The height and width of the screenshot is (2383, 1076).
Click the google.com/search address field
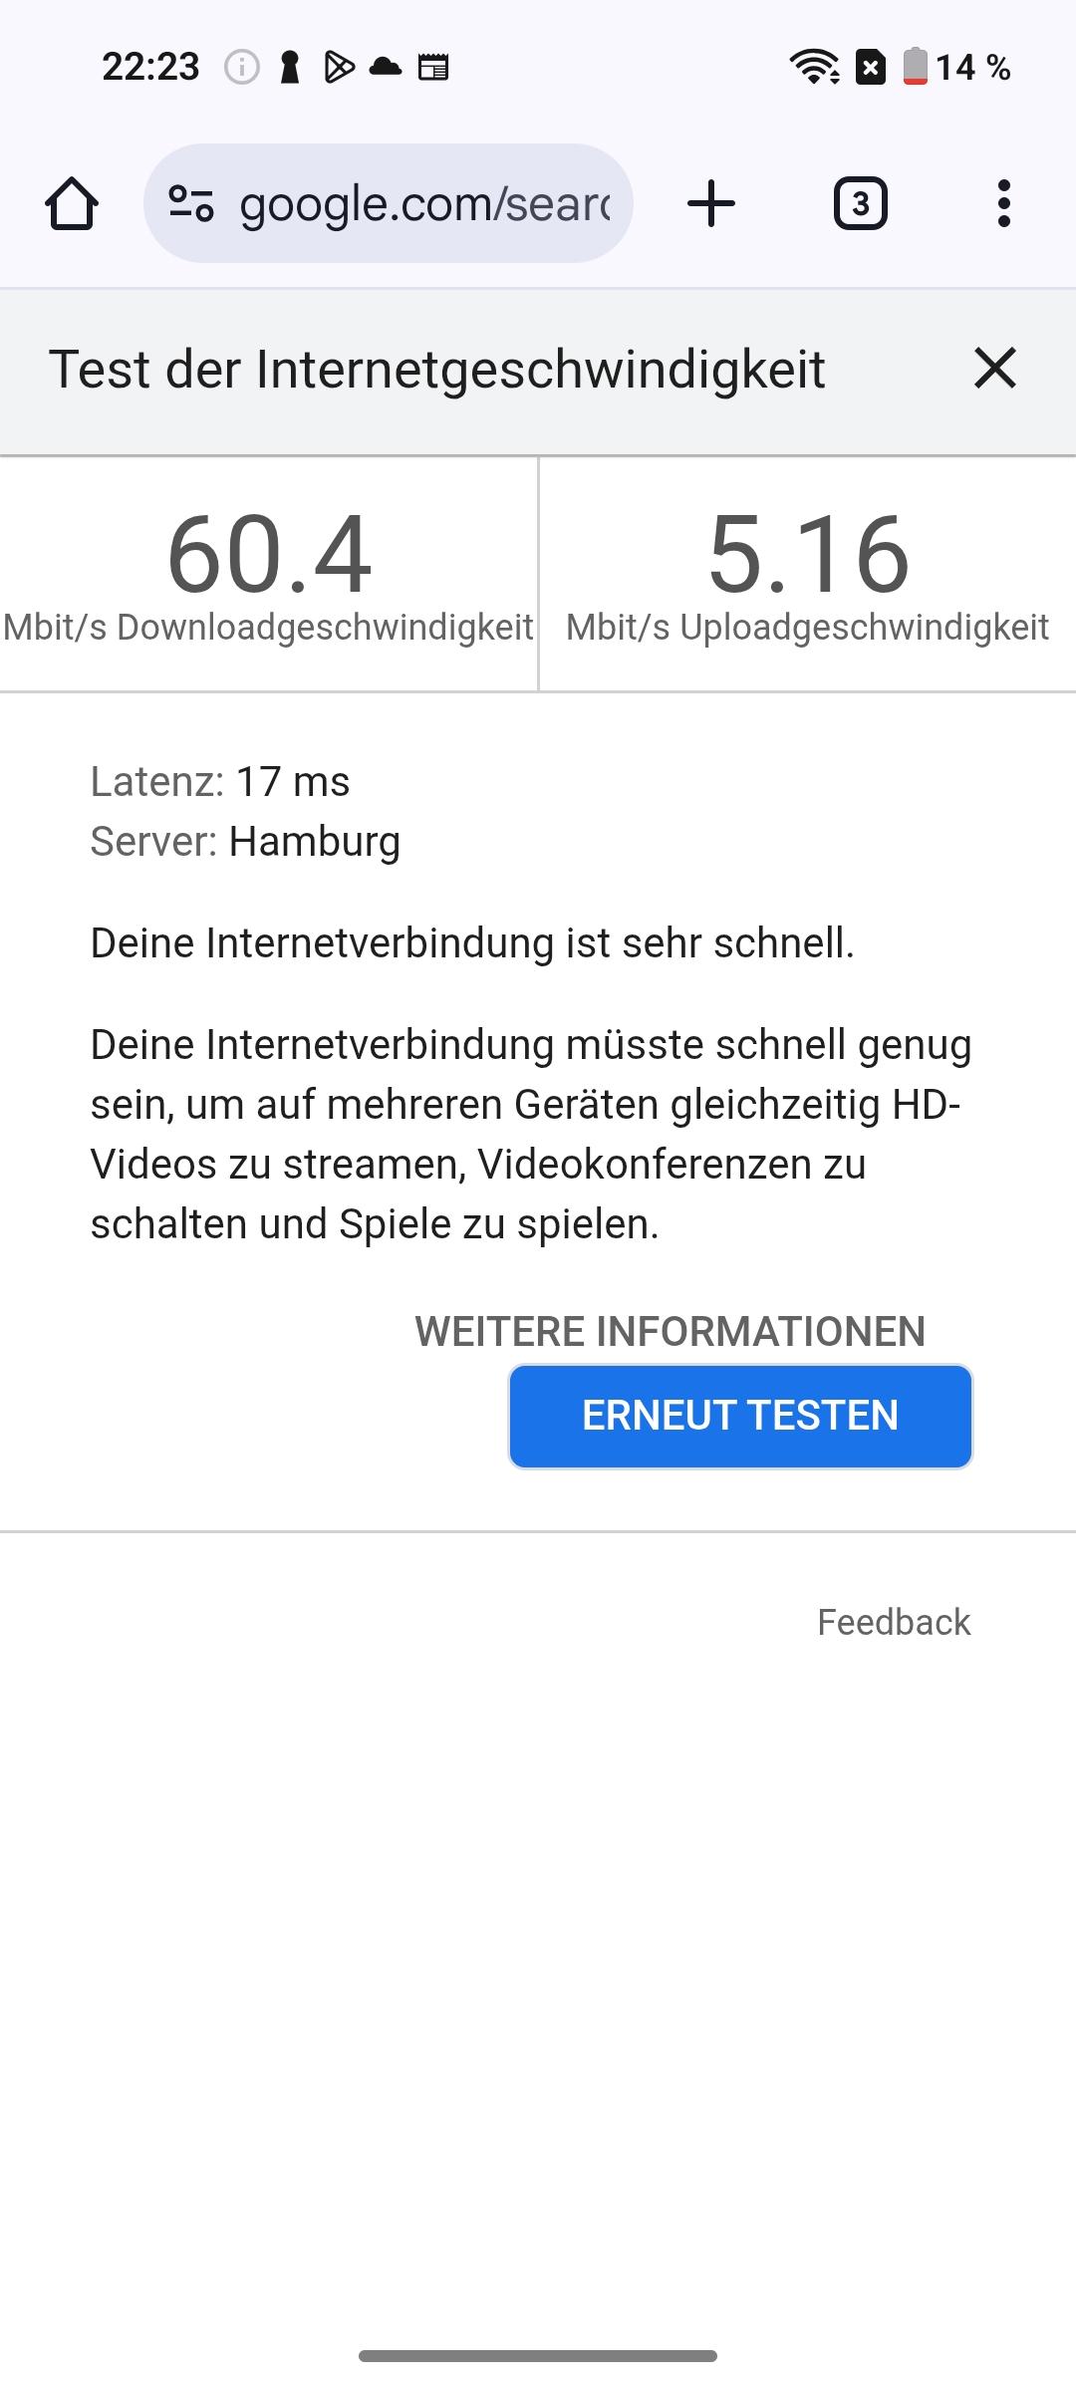pos(389,203)
